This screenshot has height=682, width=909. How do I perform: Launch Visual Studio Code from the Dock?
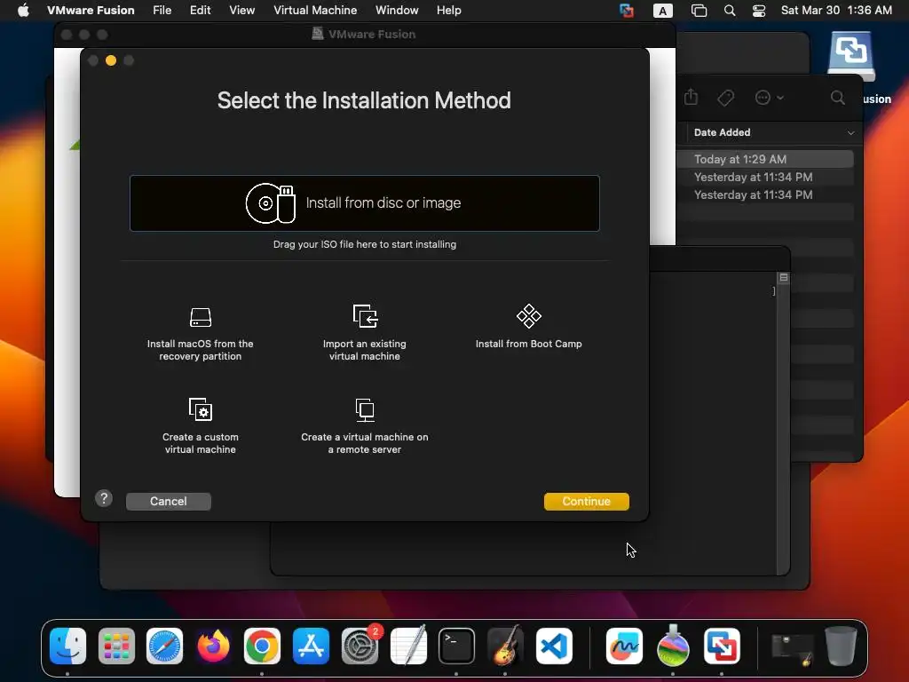[x=554, y=646]
